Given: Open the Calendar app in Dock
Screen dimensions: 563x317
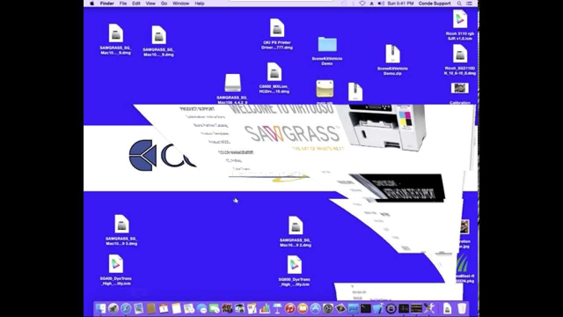Looking at the screenshot, I should click(x=164, y=309).
